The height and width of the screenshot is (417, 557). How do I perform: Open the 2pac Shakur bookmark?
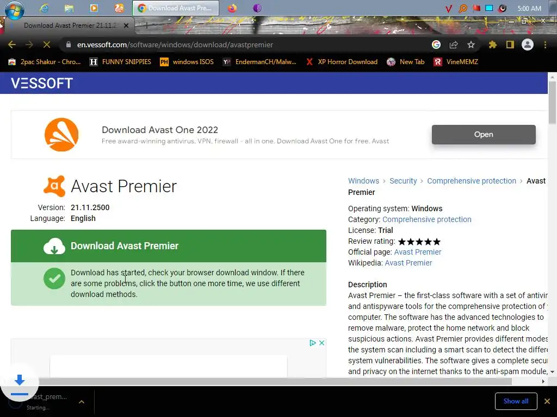pos(45,62)
